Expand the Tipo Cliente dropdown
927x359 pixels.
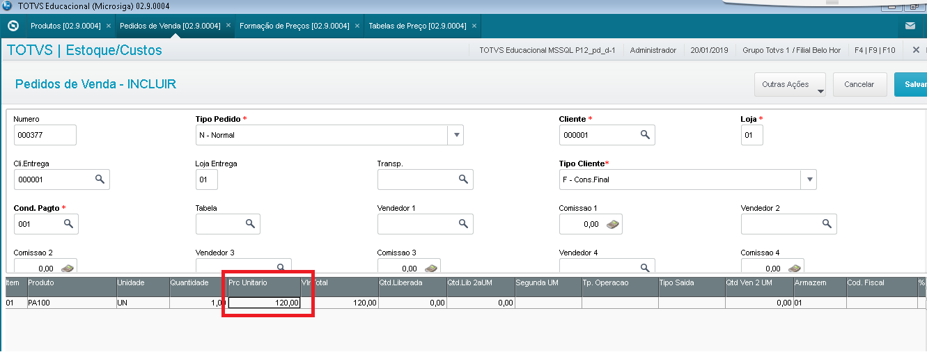tap(809, 179)
